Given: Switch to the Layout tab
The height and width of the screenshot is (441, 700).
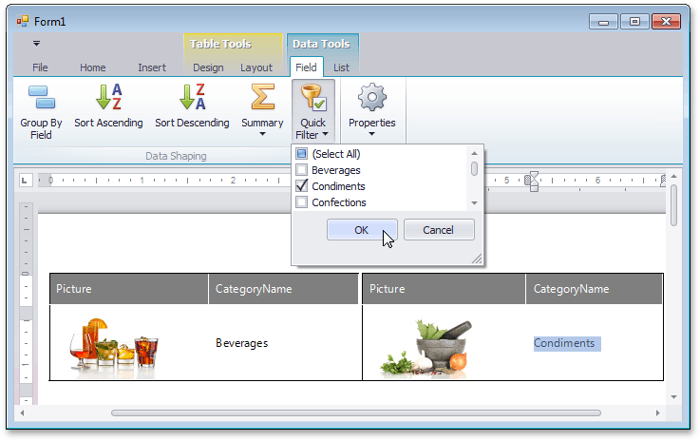Looking at the screenshot, I should (256, 67).
